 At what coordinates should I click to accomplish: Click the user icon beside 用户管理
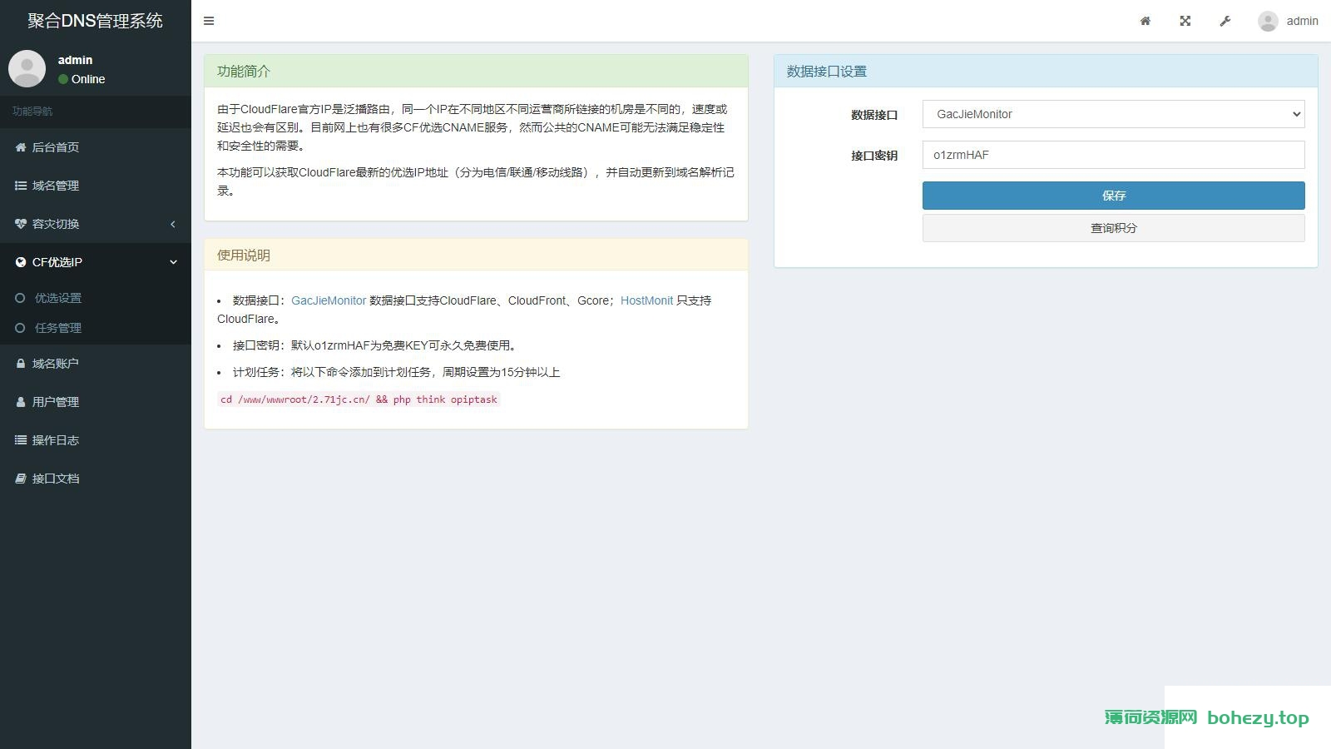(21, 402)
